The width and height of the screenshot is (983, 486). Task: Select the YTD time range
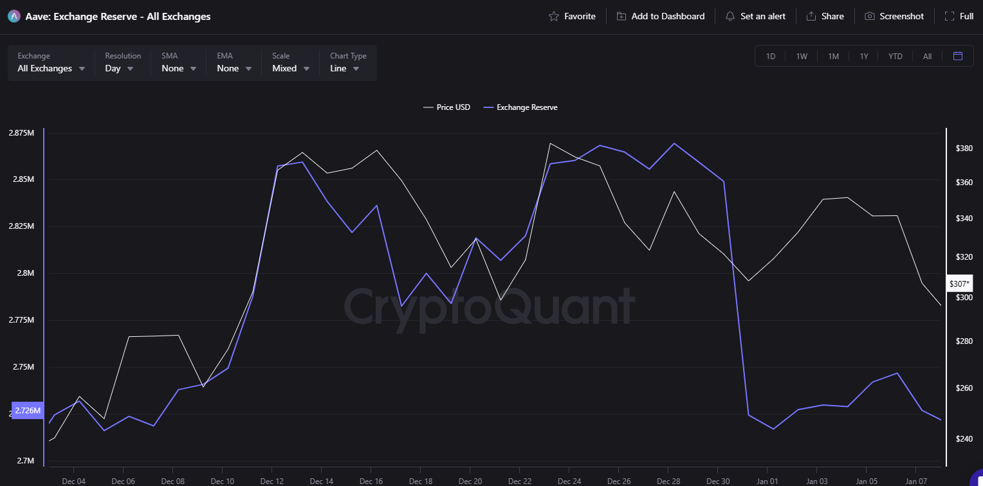tap(896, 57)
